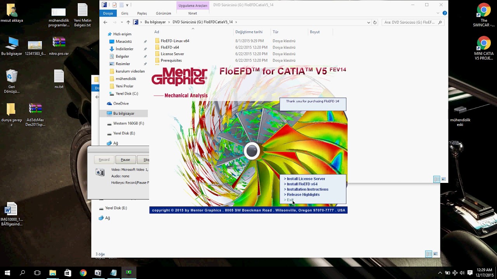Image resolution: width=497 pixels, height=279 pixels.
Task: Click the Properties quick access toolbar icon
Action: pos(115,5)
